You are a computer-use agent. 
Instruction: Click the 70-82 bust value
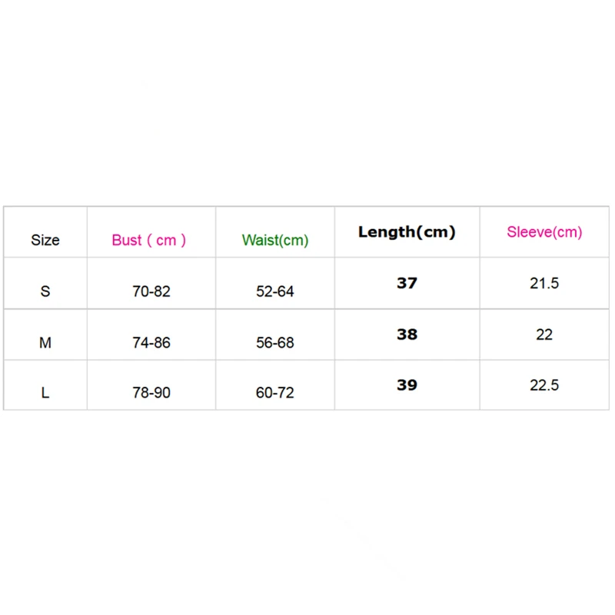point(151,291)
